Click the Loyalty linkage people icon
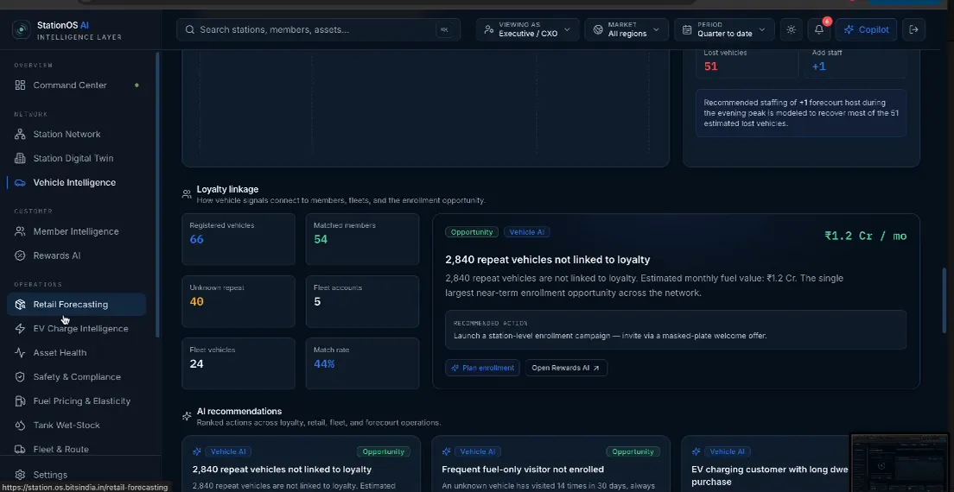The width and height of the screenshot is (954, 492). pyautogui.click(x=187, y=194)
